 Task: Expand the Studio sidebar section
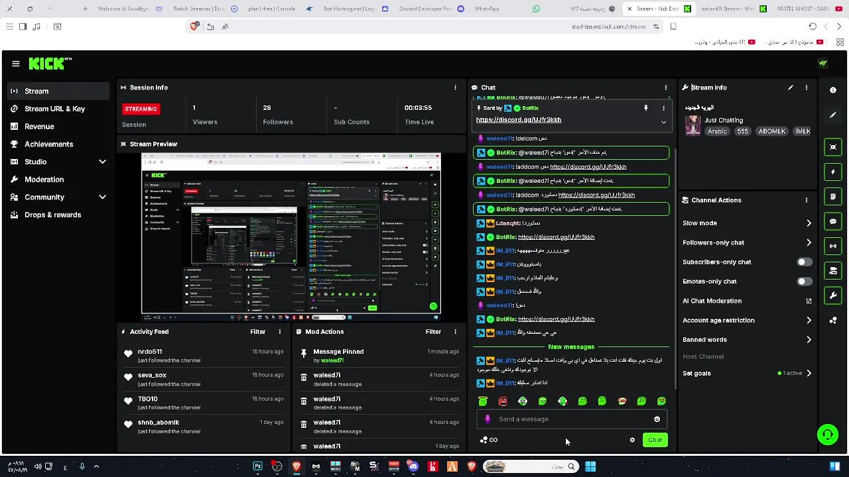pos(102,162)
